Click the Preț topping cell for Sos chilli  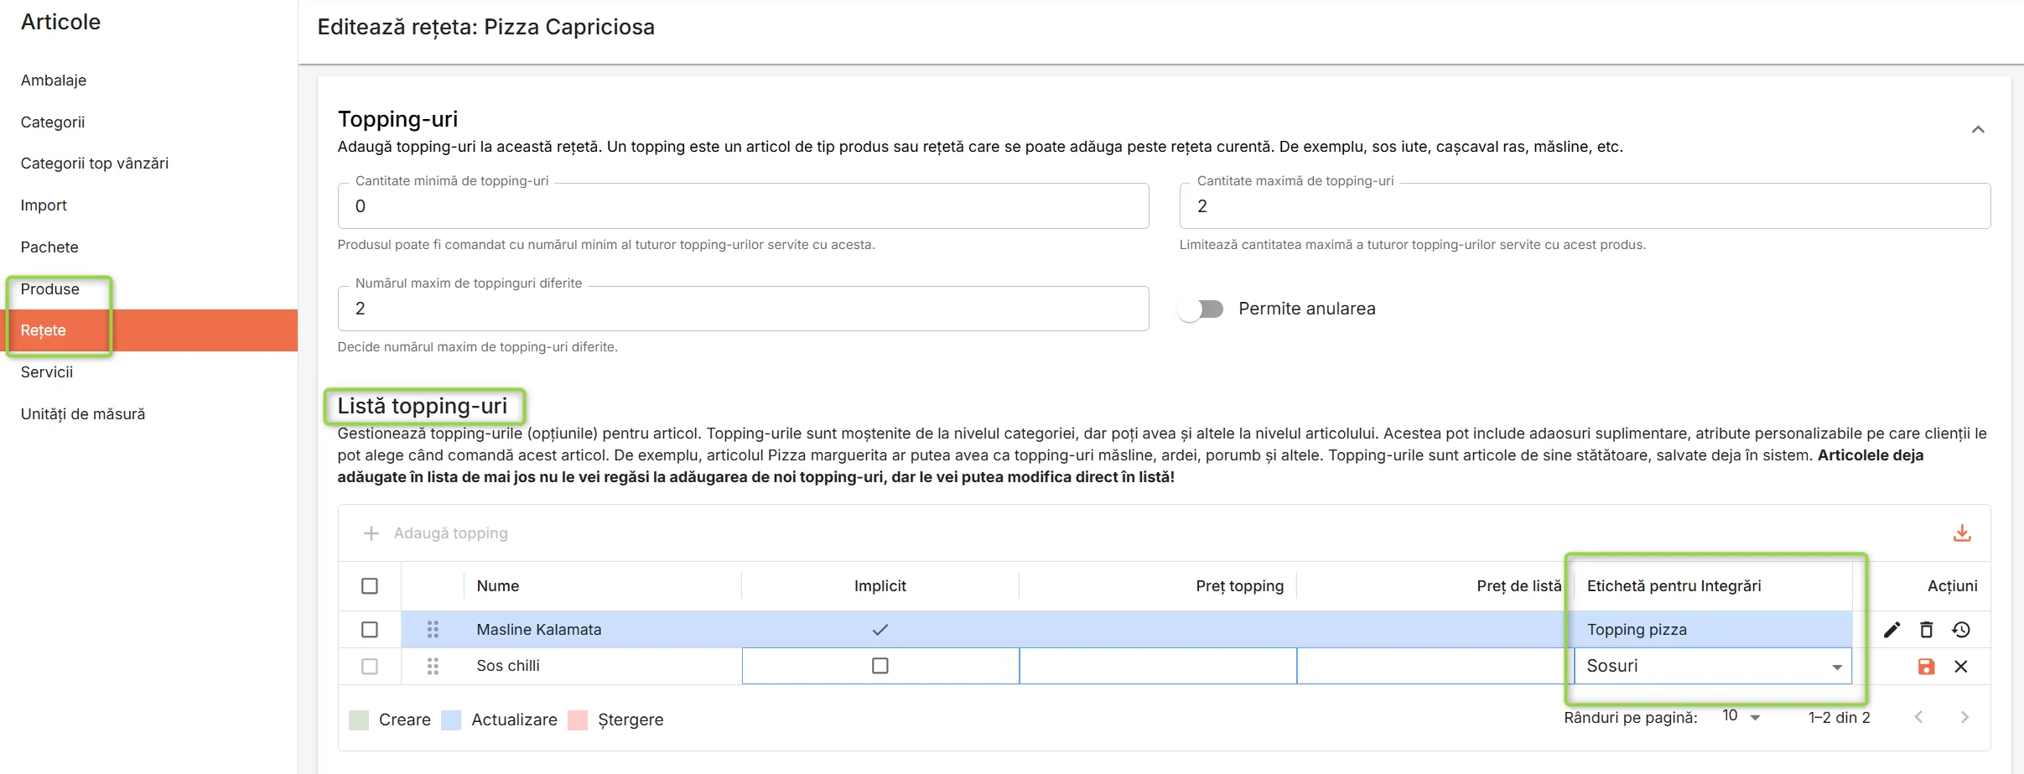point(1158,666)
